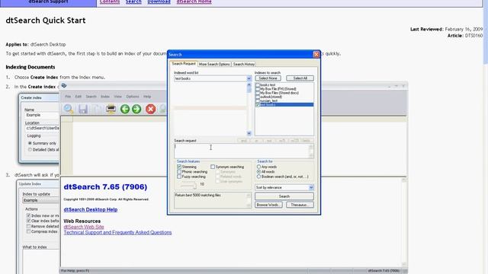This screenshot has width=488, height=274.
Task: Toggle 'Compress index' checkbox in Update Index
Action: [28, 231]
